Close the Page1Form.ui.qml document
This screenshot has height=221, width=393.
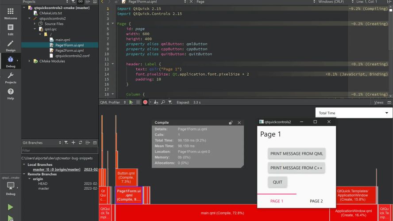point(191,2)
